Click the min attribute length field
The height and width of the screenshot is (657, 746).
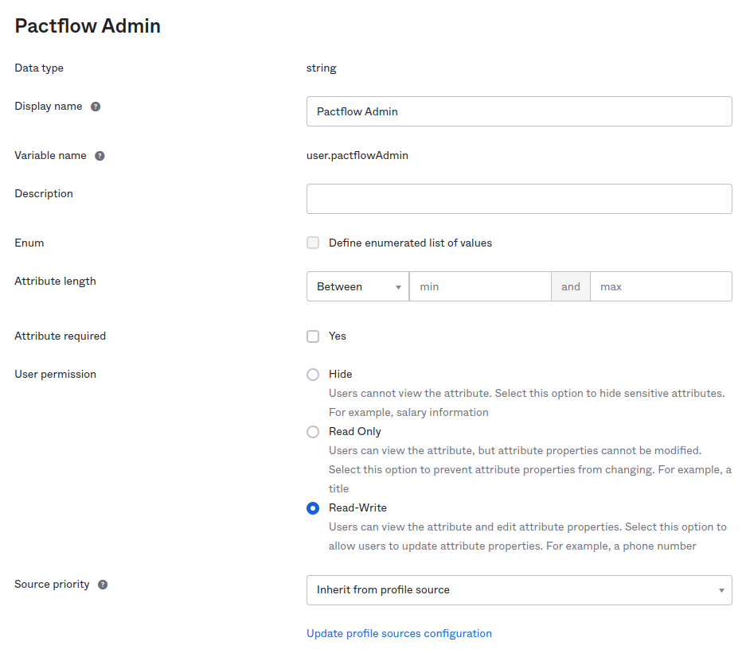tap(478, 286)
